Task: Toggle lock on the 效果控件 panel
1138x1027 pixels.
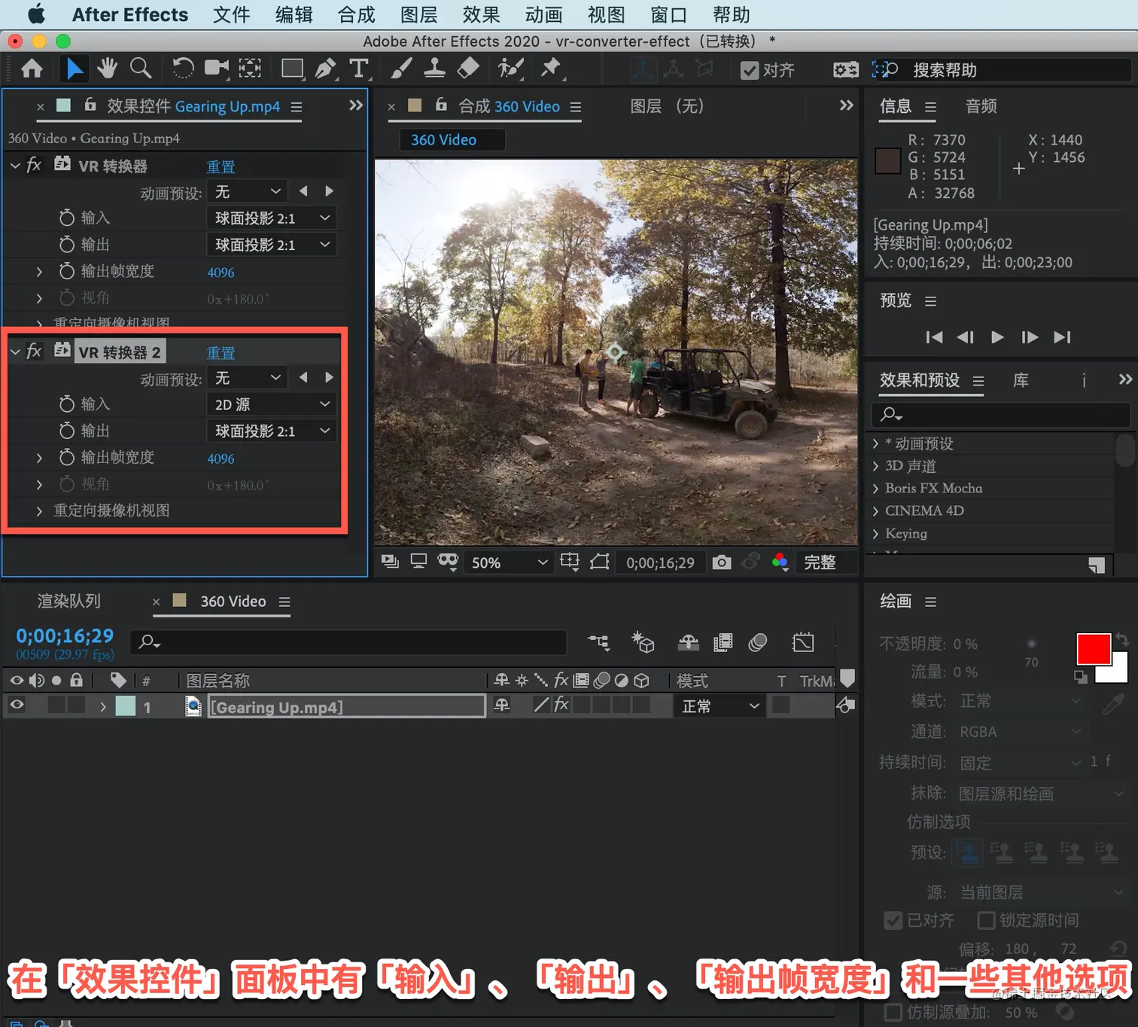Action: pos(90,105)
